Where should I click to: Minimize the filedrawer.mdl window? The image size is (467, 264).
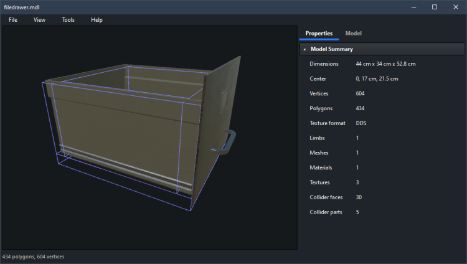(412, 7)
